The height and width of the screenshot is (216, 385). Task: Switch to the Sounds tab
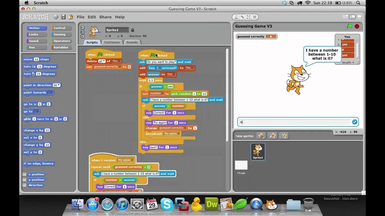(132, 42)
